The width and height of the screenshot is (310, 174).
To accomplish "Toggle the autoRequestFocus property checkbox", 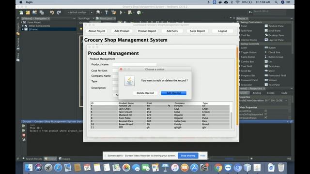I will [266, 117].
